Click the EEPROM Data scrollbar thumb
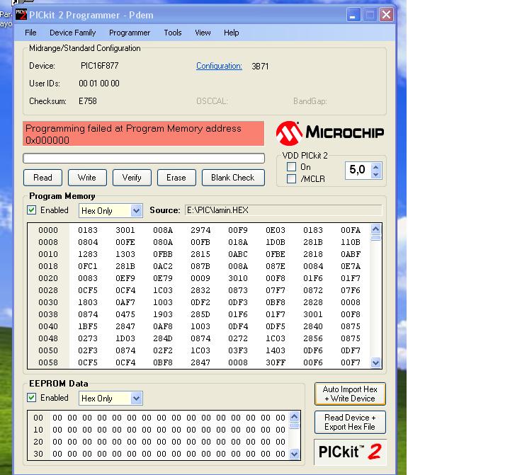510x475 pixels. (x=294, y=425)
